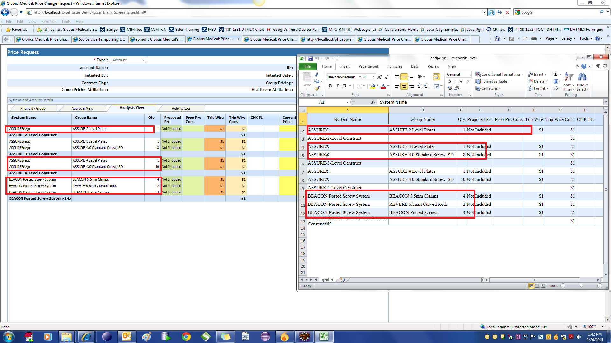Toggle Center horizontal alignment in Excel
611x343 pixels.
[404, 86]
